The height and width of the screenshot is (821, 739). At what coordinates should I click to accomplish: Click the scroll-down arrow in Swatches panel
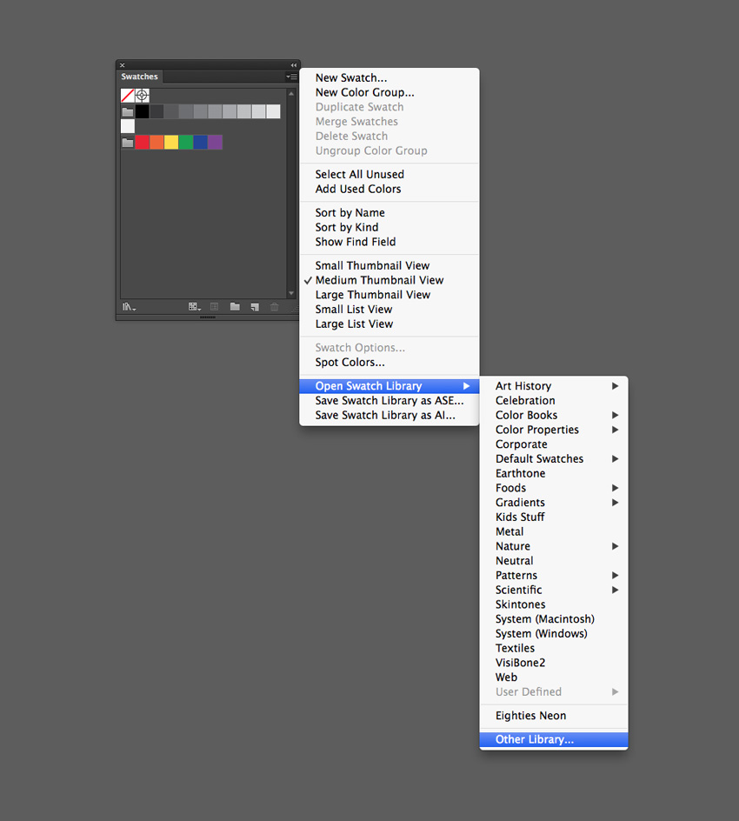click(291, 293)
